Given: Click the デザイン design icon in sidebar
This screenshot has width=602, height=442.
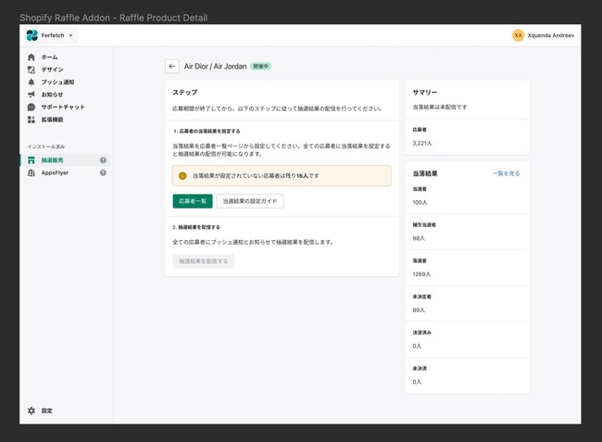Looking at the screenshot, I should [x=31, y=69].
